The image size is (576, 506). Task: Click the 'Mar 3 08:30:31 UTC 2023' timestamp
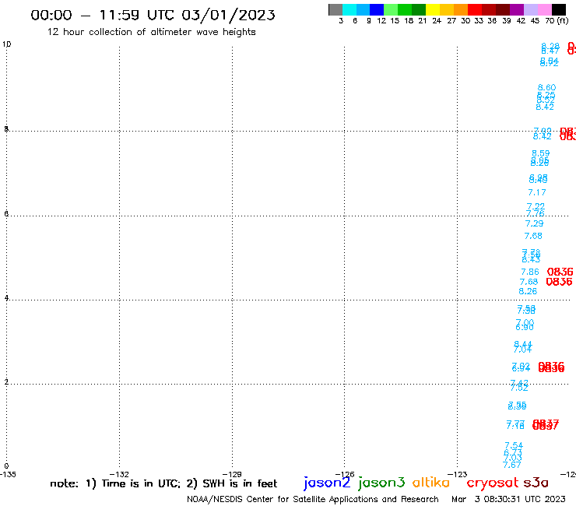508,499
